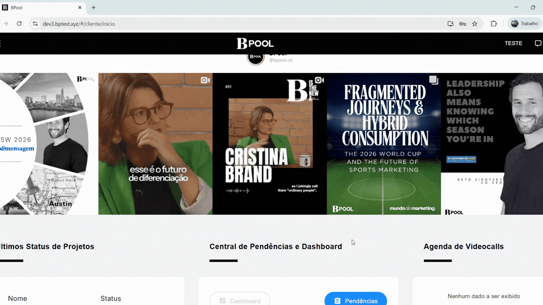This screenshot has width=543, height=305.
Task: Click the Nome column header
Action: (x=17, y=298)
